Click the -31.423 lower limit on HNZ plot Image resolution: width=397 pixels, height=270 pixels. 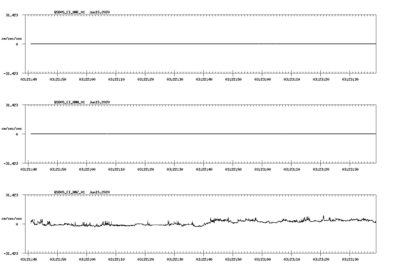click(x=11, y=254)
